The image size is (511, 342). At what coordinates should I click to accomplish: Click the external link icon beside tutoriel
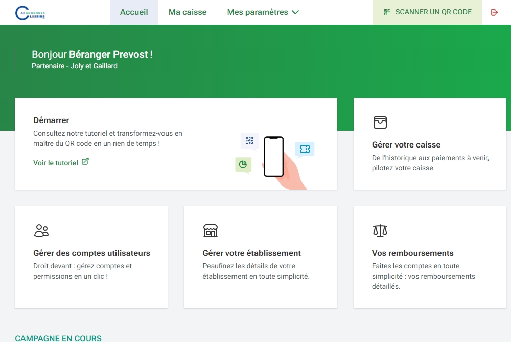coord(85,162)
